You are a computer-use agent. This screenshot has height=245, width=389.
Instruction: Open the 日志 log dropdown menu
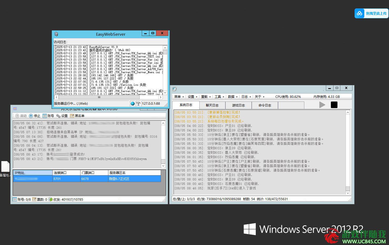[246, 97]
